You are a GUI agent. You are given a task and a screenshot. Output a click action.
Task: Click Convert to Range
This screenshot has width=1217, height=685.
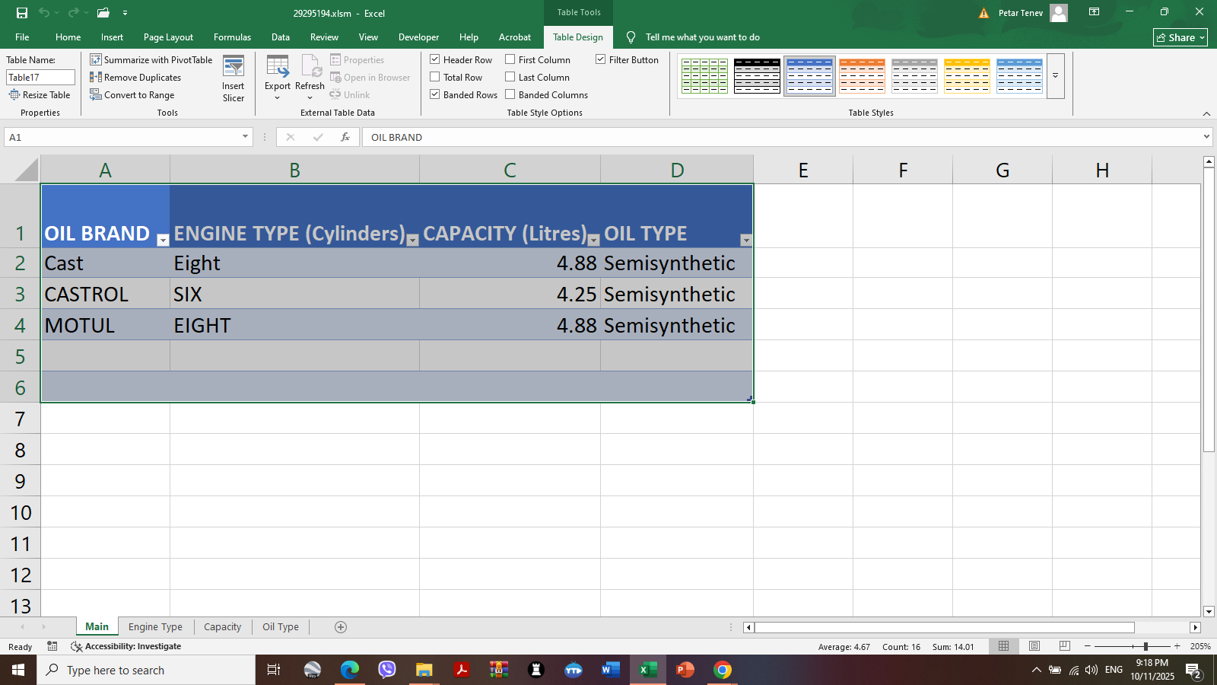[x=132, y=94]
